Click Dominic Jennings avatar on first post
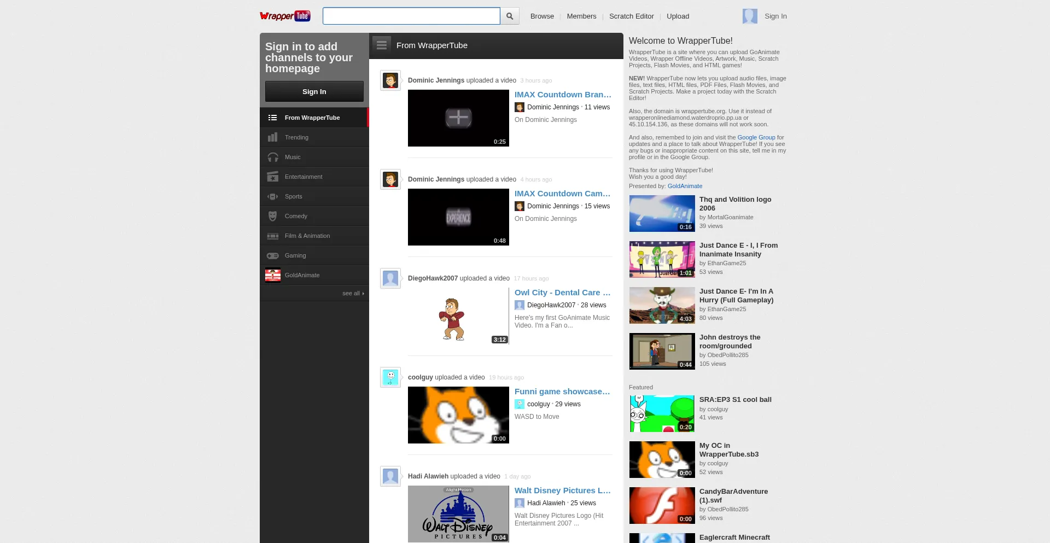 pos(390,81)
